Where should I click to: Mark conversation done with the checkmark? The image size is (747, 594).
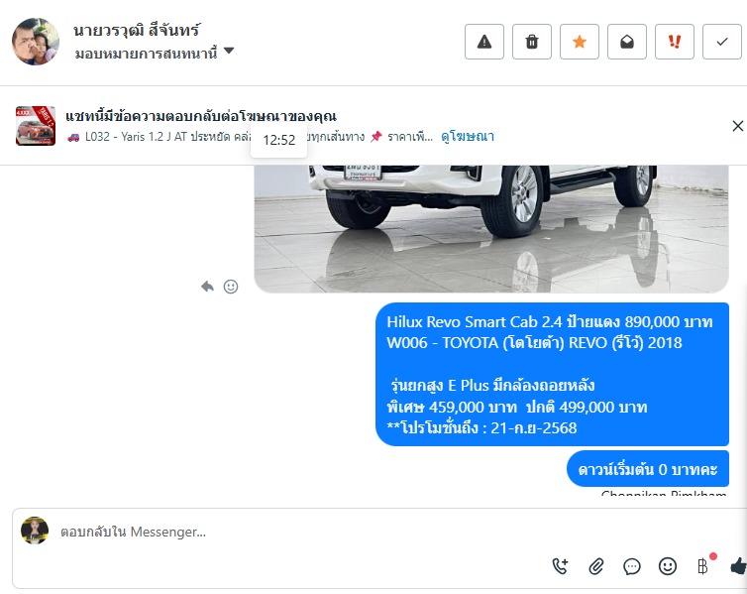[x=722, y=42]
